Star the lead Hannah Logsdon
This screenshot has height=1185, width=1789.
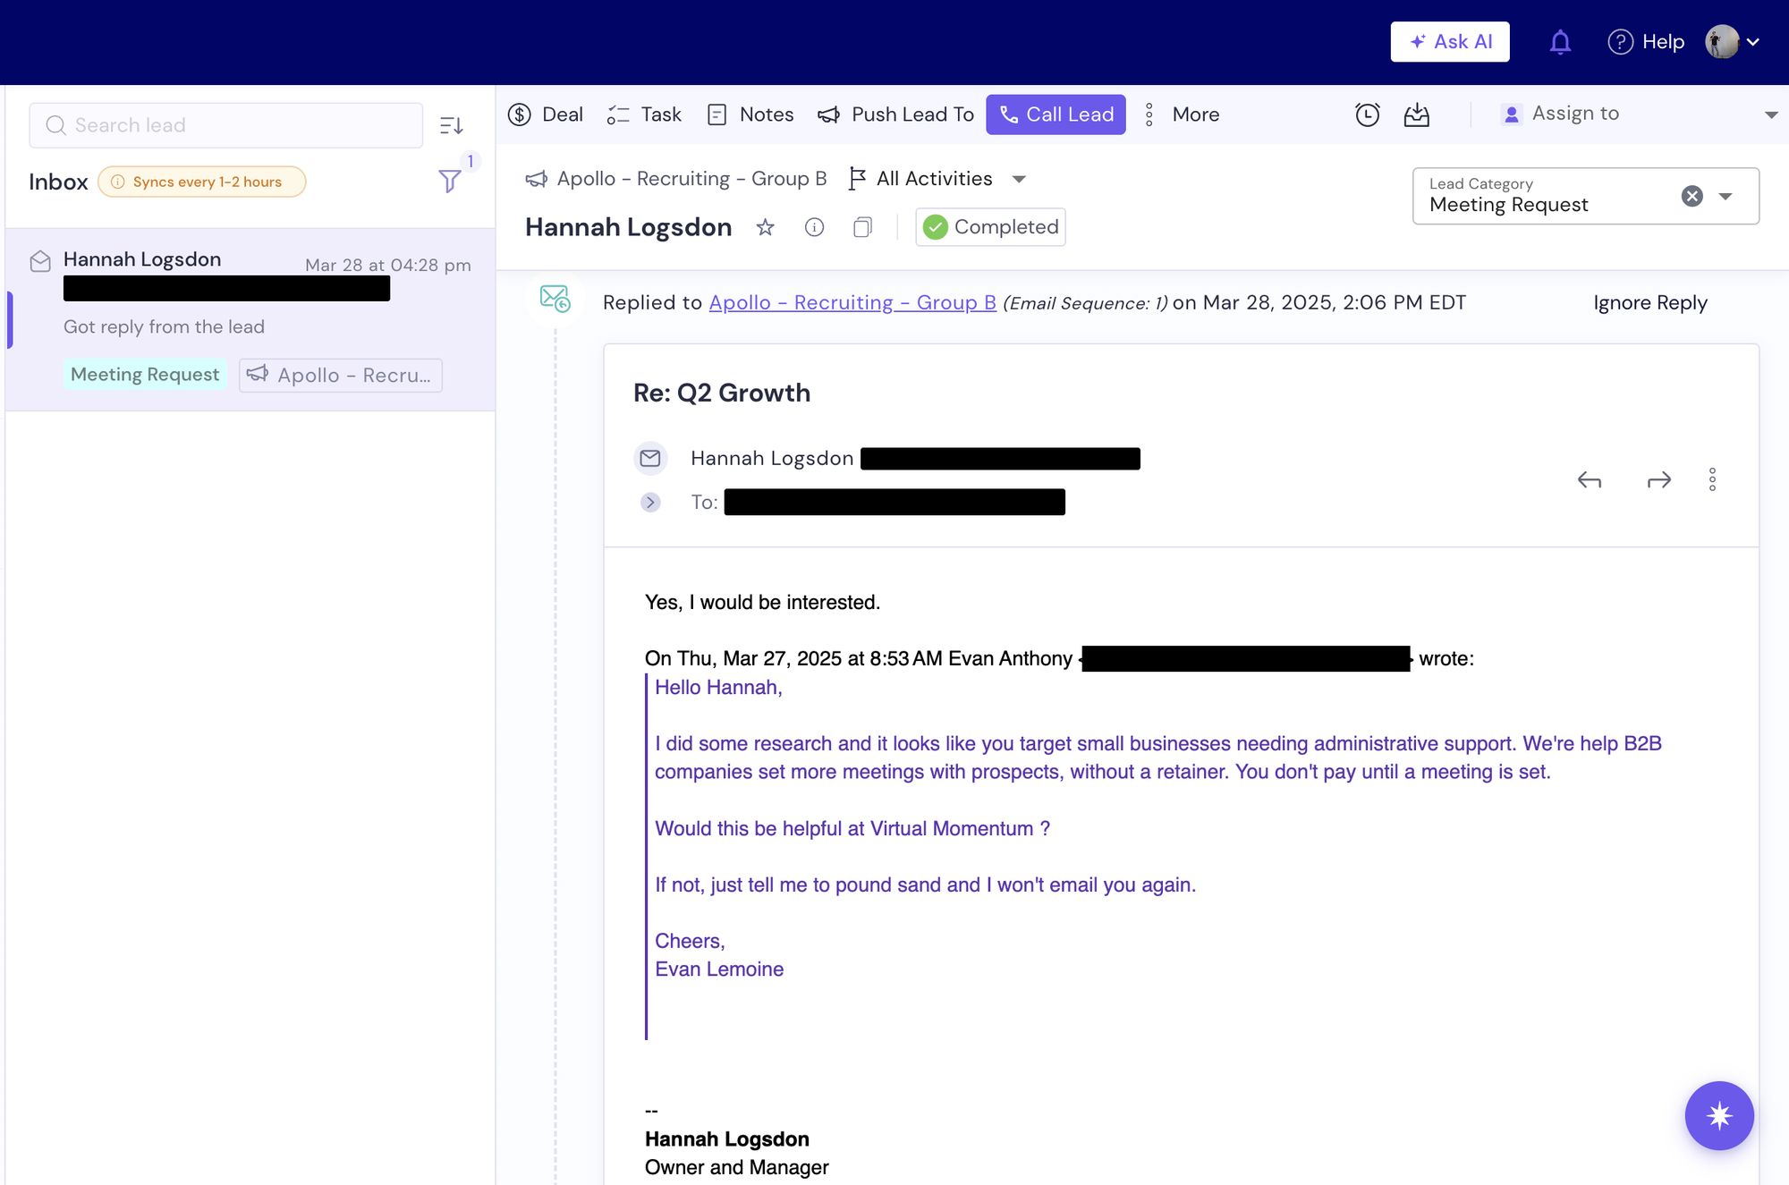tap(765, 227)
